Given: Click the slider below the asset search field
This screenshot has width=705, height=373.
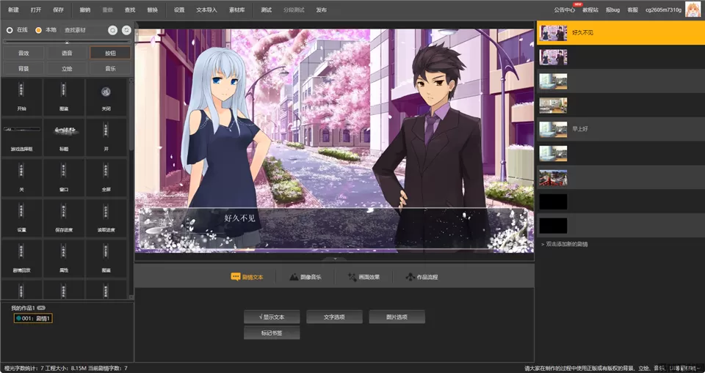Looking at the screenshot, I should (66, 42).
